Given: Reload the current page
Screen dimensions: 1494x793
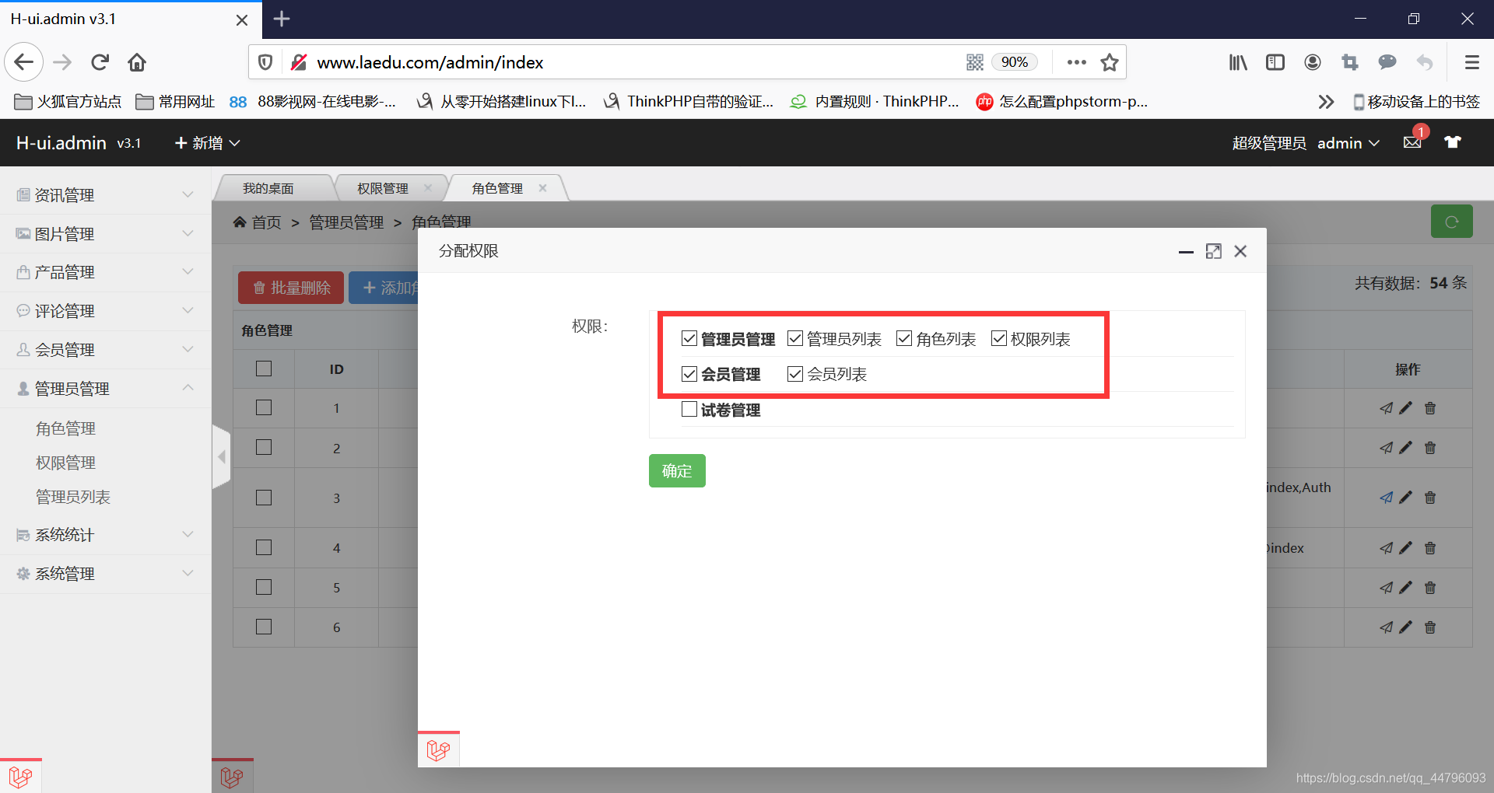Looking at the screenshot, I should (x=100, y=62).
